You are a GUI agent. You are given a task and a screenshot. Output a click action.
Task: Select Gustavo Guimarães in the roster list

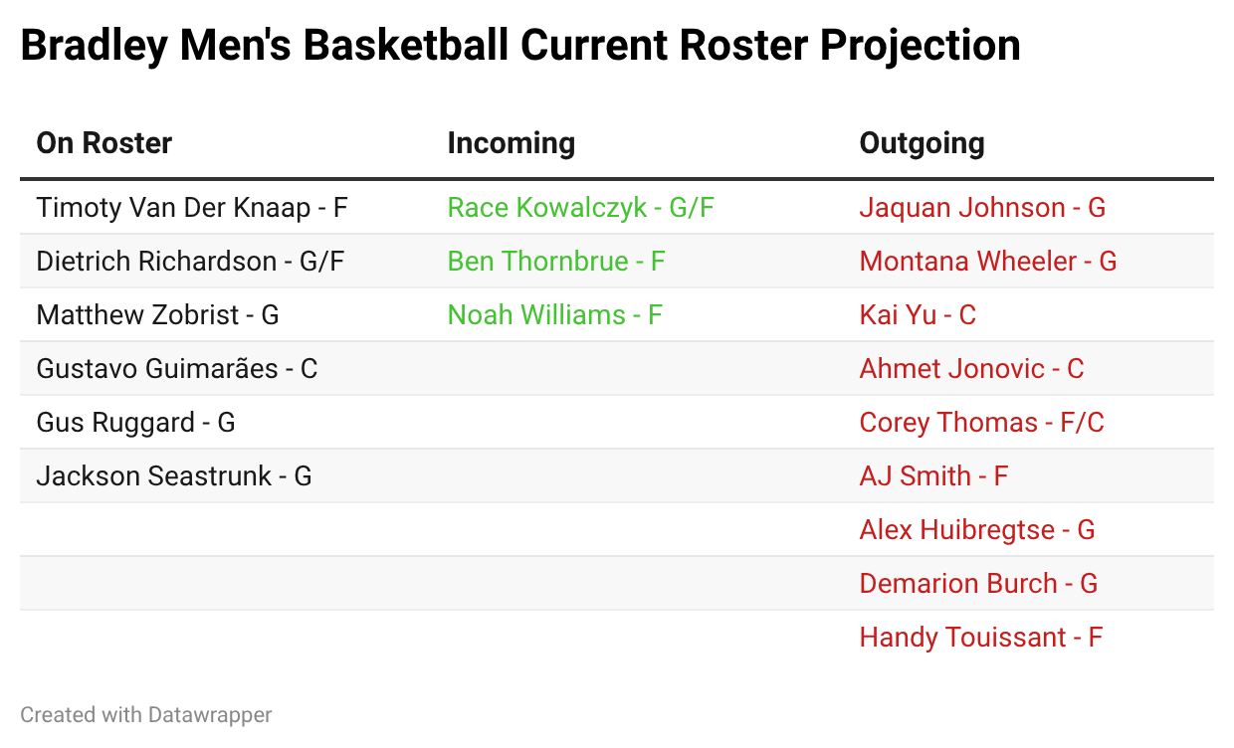click(176, 369)
